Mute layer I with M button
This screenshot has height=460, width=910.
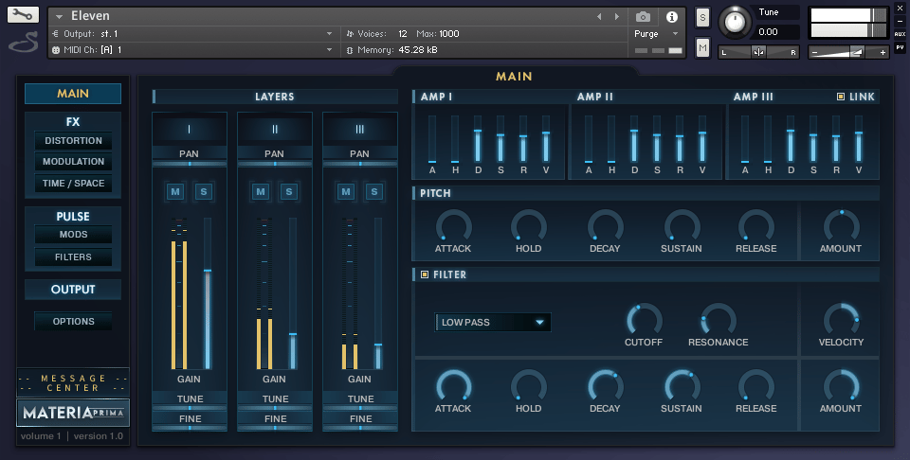tap(175, 192)
